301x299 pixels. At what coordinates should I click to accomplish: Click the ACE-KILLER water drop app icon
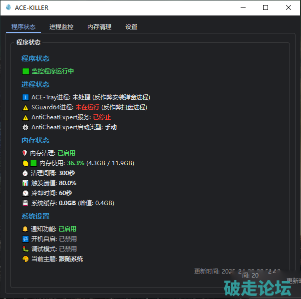pos(8,7)
